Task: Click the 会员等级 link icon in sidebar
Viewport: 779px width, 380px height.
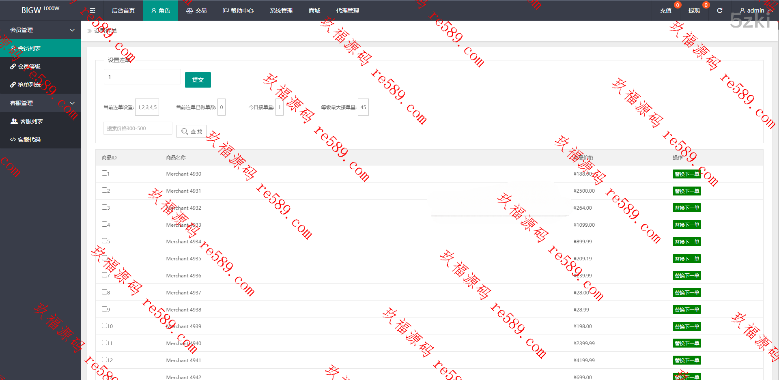Action: tap(13, 67)
